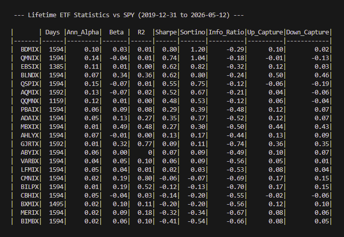Select the AHLYX ticker label
Viewport: 344px width, 237px height.
30,135
